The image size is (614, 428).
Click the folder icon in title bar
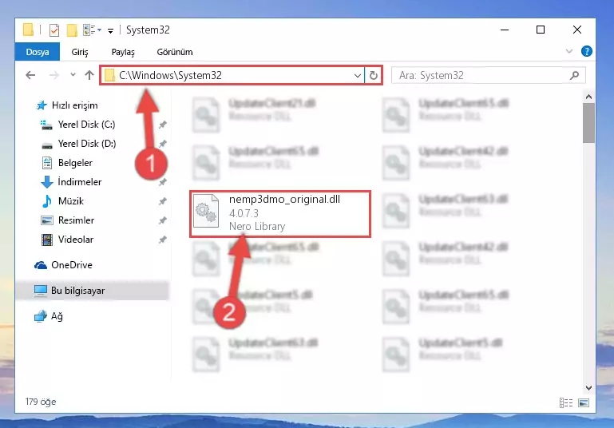pos(28,30)
